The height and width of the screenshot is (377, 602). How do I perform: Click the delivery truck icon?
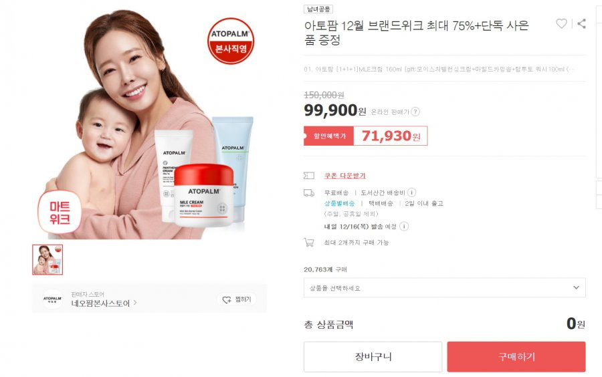pyautogui.click(x=309, y=193)
